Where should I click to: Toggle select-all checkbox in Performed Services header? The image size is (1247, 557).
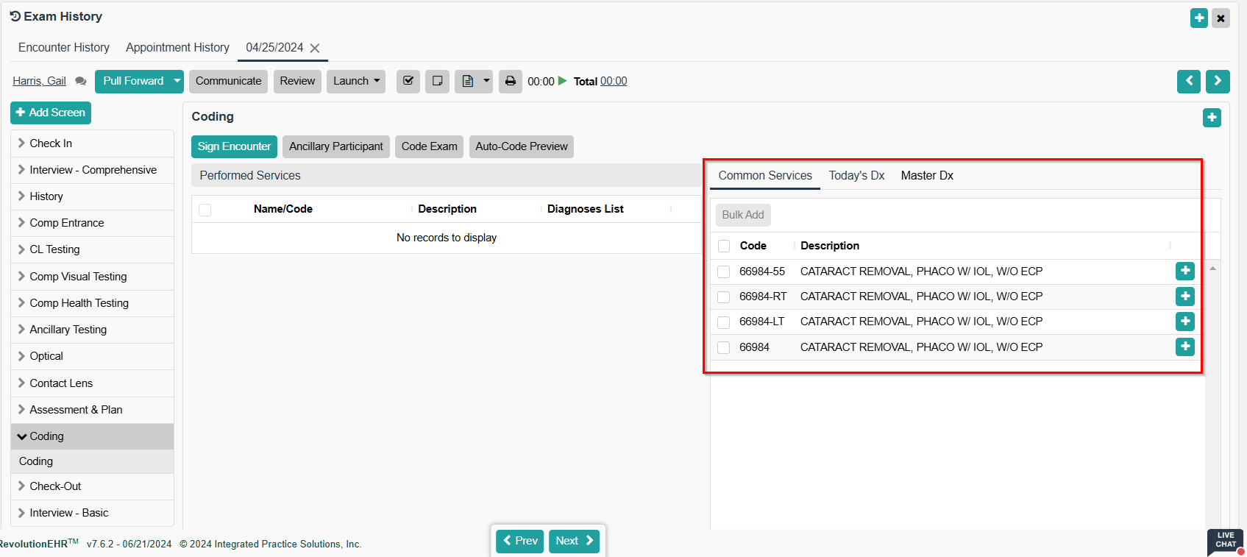coord(205,210)
